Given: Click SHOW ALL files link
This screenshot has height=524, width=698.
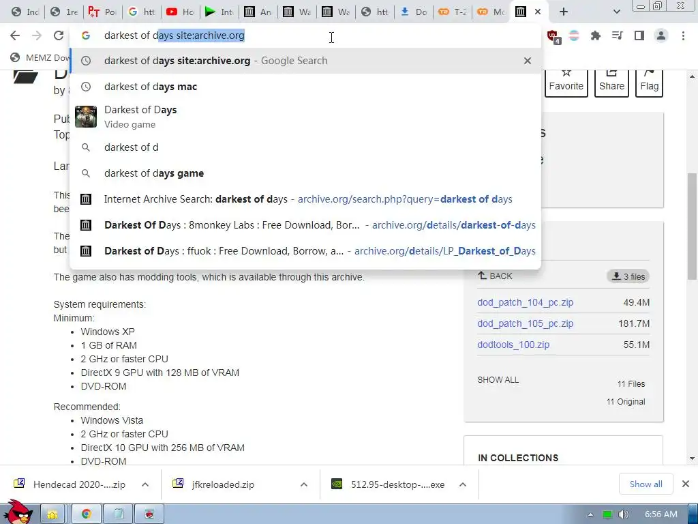Looking at the screenshot, I should pyautogui.click(x=498, y=380).
